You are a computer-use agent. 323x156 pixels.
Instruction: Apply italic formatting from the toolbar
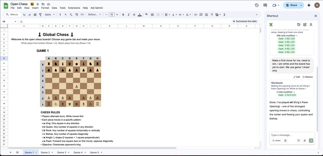[x=128, y=14]
